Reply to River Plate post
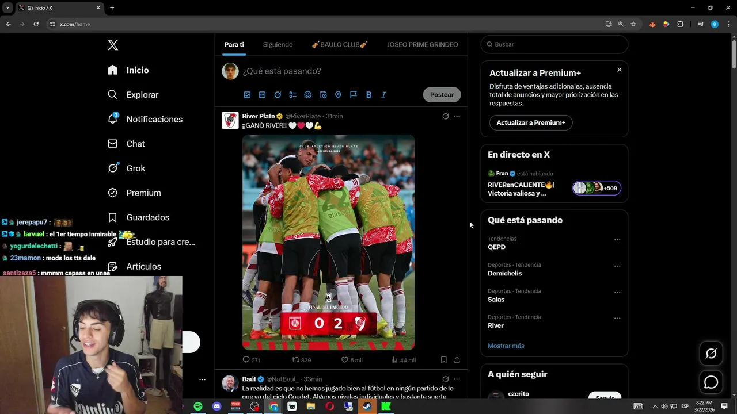The width and height of the screenshot is (737, 414). click(251, 360)
